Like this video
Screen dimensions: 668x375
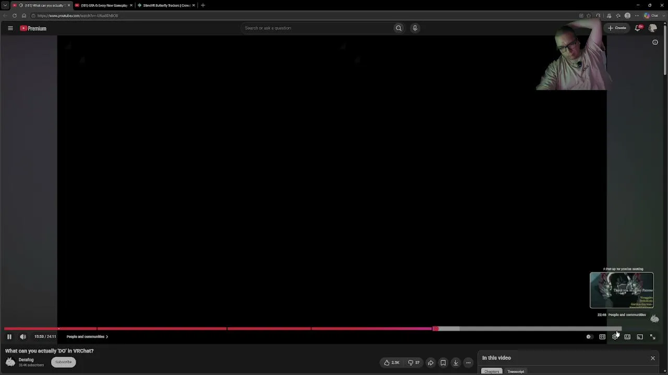tap(392, 362)
